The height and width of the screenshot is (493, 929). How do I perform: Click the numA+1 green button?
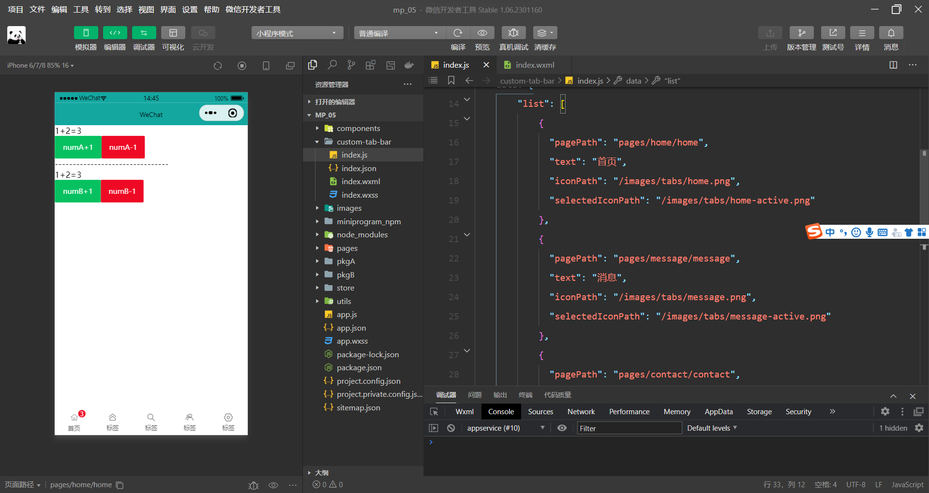click(78, 147)
